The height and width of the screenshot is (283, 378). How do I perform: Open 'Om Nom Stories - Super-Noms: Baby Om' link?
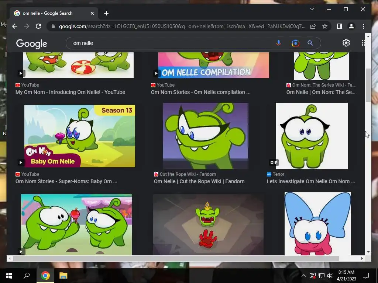(66, 181)
